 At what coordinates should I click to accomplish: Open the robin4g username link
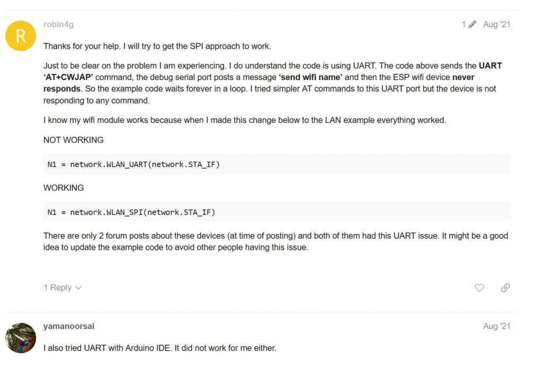click(58, 24)
